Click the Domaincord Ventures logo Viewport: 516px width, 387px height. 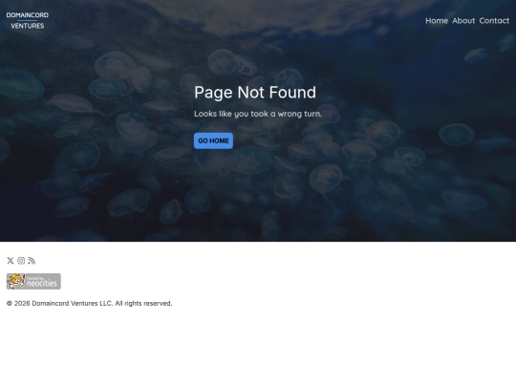point(28,20)
